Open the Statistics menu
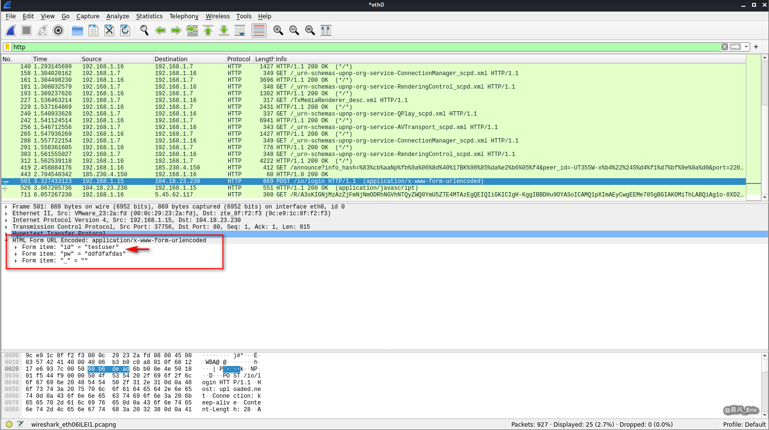The height and width of the screenshot is (430, 769). point(149,16)
